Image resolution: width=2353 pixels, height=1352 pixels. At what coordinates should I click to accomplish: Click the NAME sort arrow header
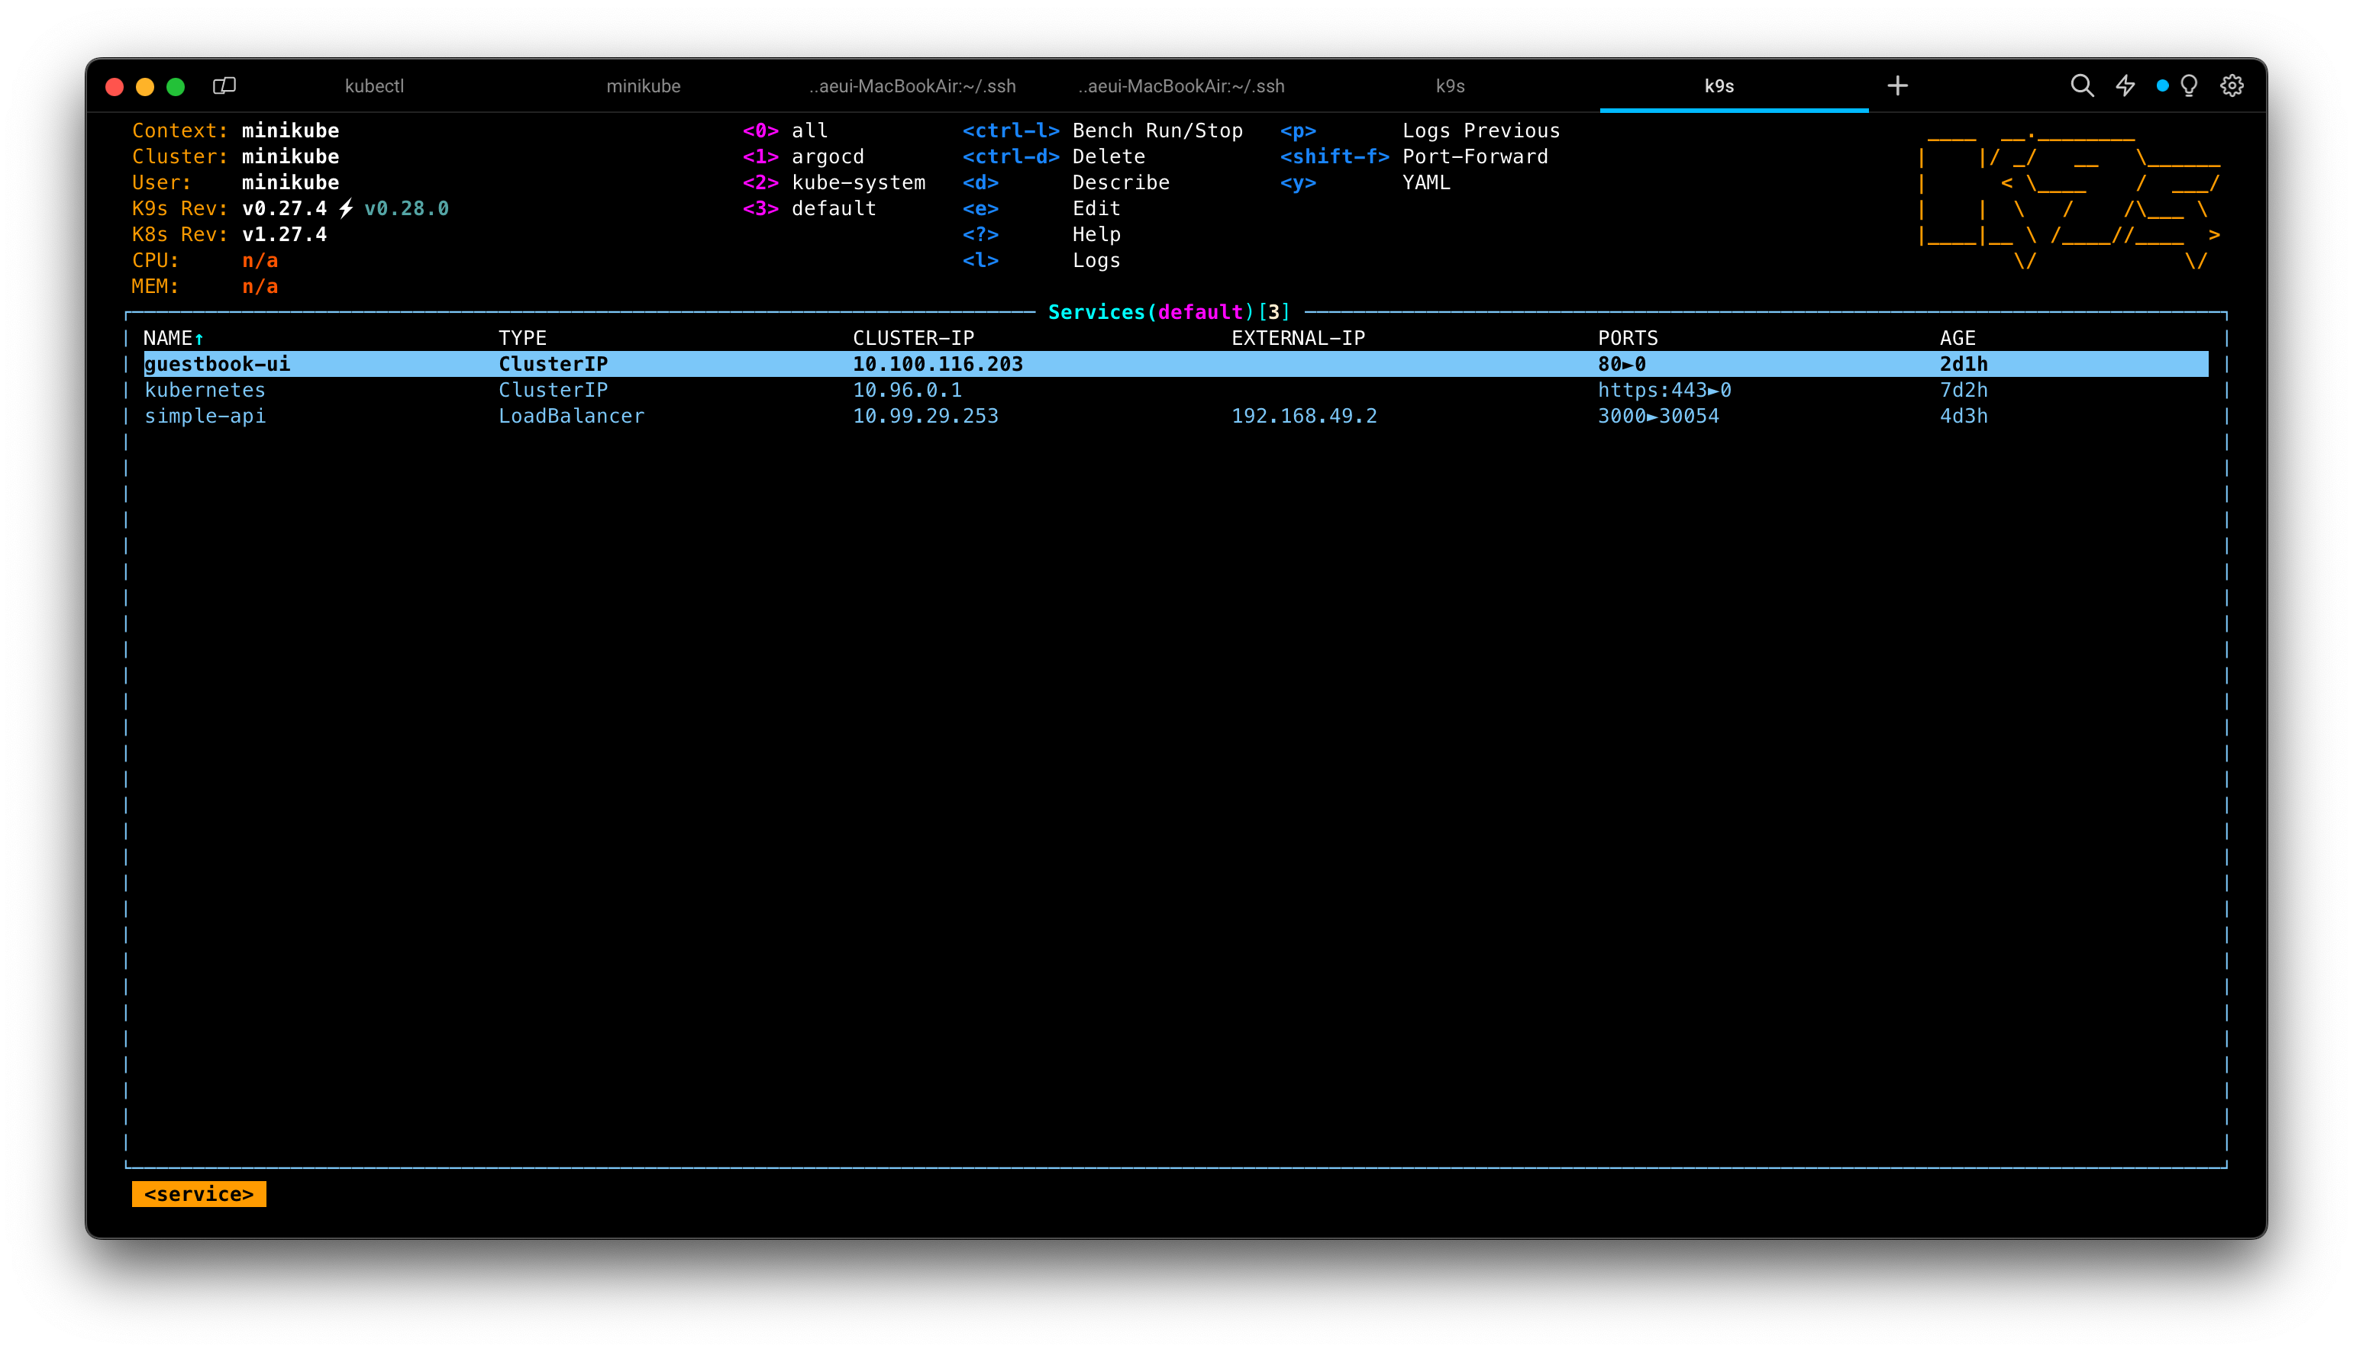(174, 338)
